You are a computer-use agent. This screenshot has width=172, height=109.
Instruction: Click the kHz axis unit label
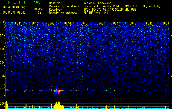(x=2, y=22)
